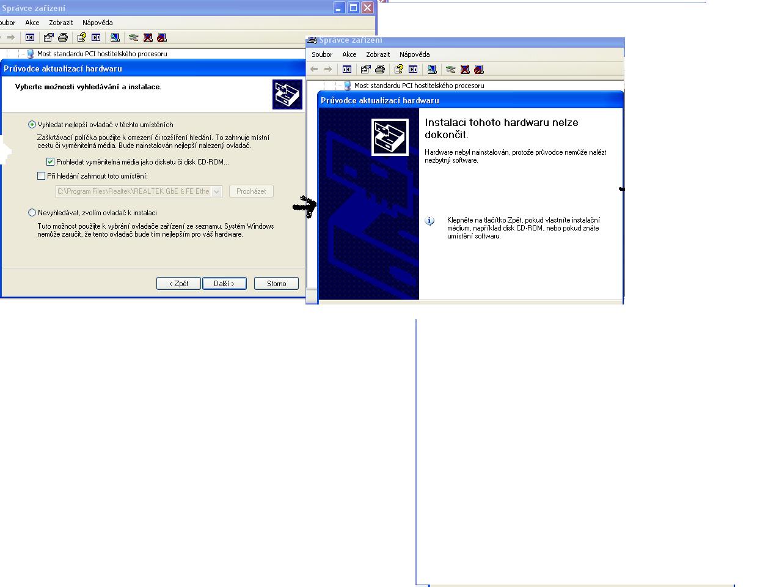Toggle action pane icon in right window toolbar
This screenshot has height=587, width=782.
tap(413, 69)
